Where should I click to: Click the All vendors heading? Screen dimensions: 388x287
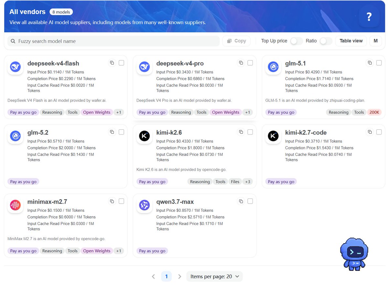coord(27,12)
